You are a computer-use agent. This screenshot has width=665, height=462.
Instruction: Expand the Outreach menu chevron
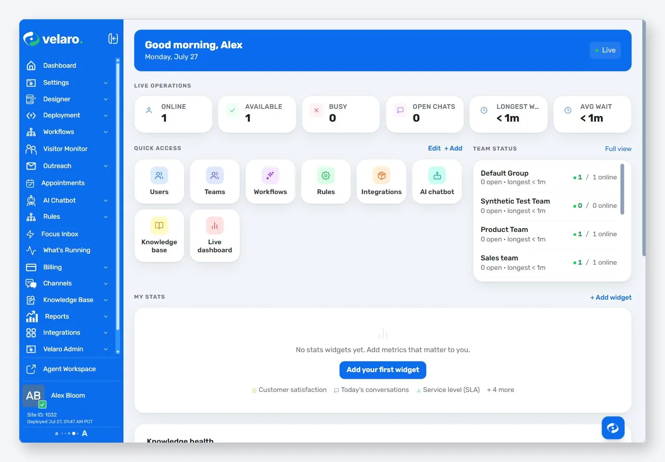tap(106, 166)
